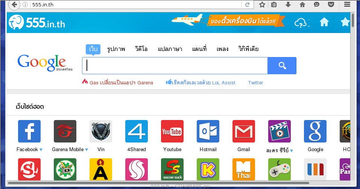This screenshot has height=189, width=360.
Task: Switch to the รูปภาพ search tab
Action: coord(116,49)
